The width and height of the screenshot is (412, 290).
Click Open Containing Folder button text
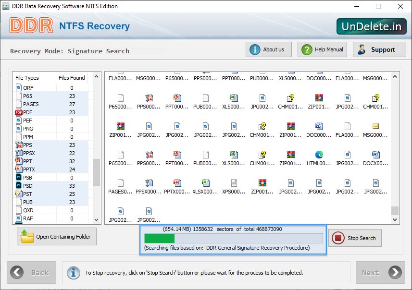(x=63, y=237)
